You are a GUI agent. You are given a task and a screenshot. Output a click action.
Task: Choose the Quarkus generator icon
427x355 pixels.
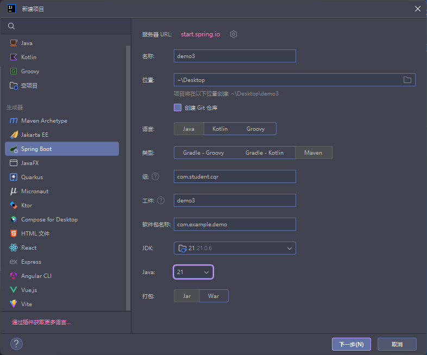coord(14,177)
